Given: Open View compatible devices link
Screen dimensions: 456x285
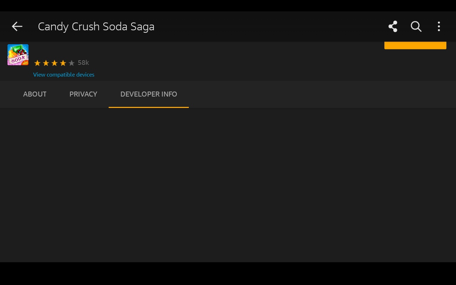Looking at the screenshot, I should 64,75.
